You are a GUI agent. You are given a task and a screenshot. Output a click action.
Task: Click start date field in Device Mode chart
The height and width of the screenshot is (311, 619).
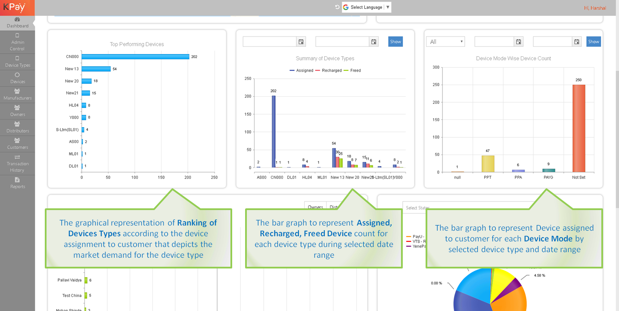(x=495, y=42)
